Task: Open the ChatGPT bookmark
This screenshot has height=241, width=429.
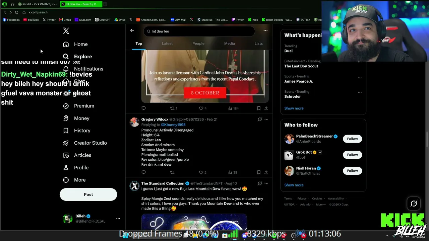Action: coord(103,20)
